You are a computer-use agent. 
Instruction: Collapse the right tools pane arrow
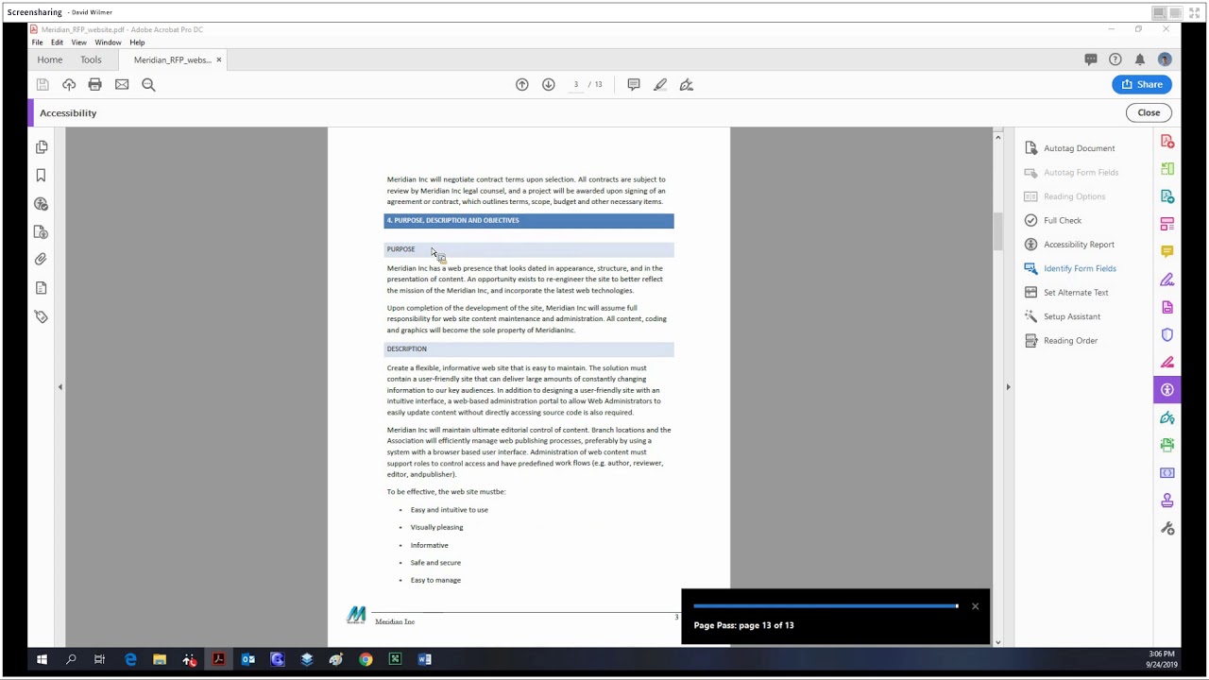[x=1008, y=386]
